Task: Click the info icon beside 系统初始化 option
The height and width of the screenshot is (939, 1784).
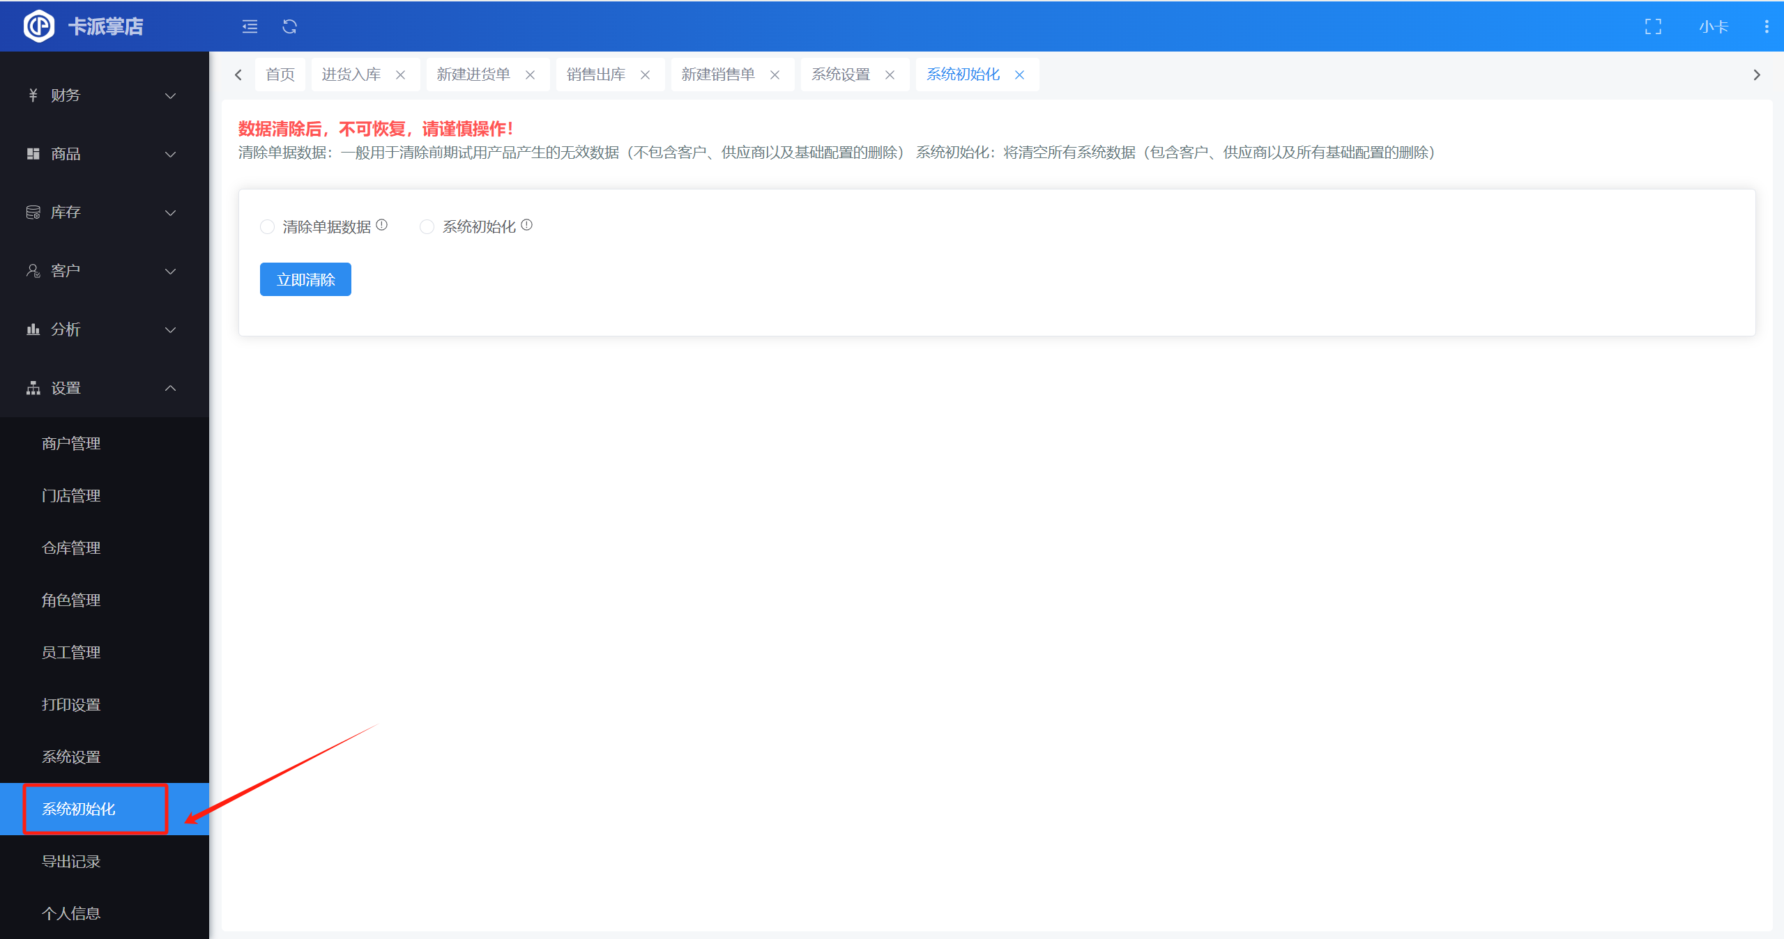Action: 526,225
